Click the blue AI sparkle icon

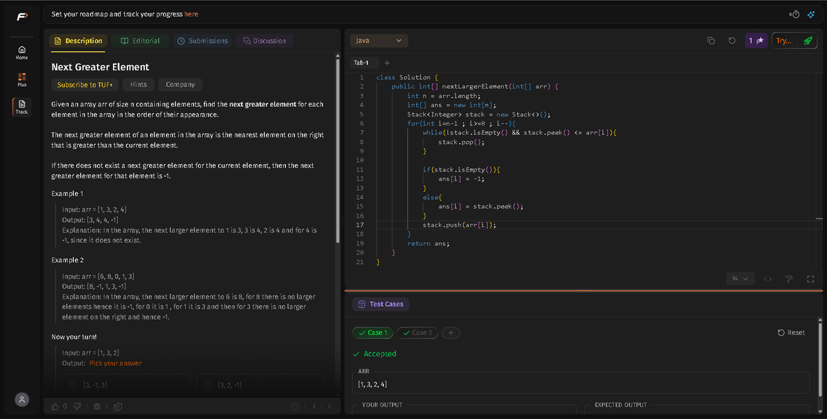pyautogui.click(x=812, y=14)
